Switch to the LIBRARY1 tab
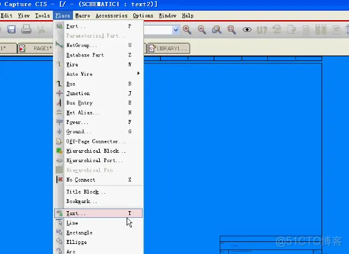The height and width of the screenshot is (254, 349). (169, 48)
